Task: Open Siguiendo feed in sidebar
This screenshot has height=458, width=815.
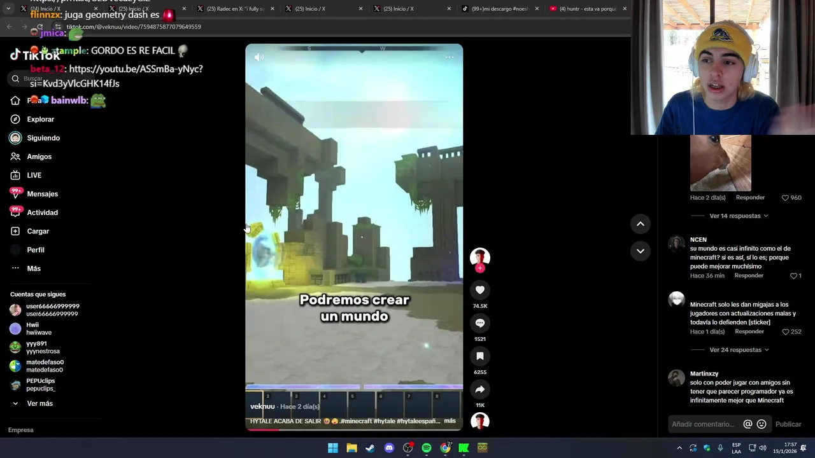Action: 43,138
